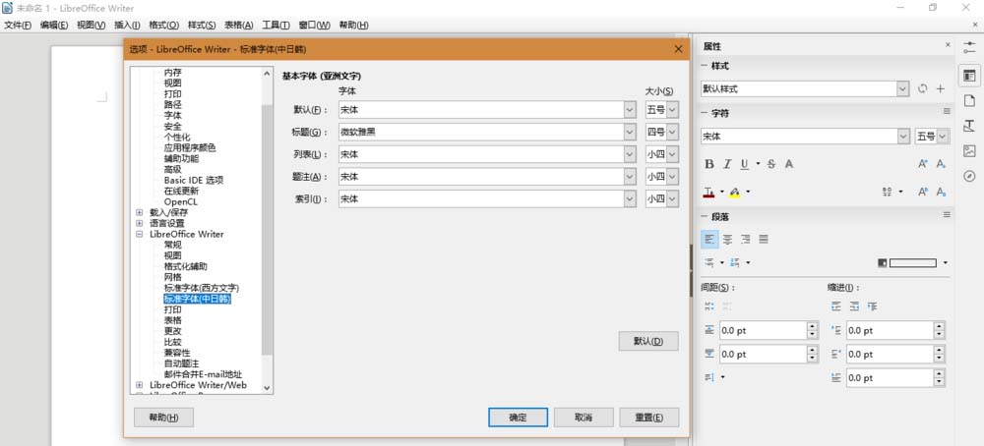Select 标准字体(西方文字) in the options tree
This screenshot has width=984, height=446.
tap(202, 288)
